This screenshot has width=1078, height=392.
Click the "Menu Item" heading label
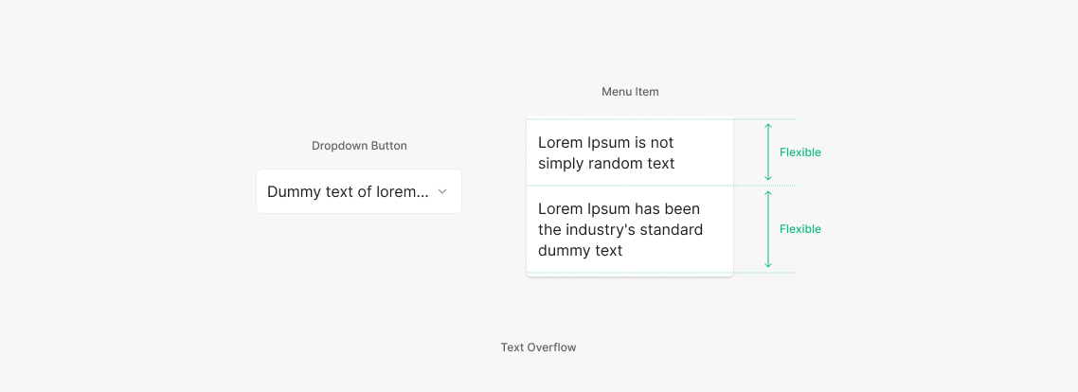tap(630, 92)
